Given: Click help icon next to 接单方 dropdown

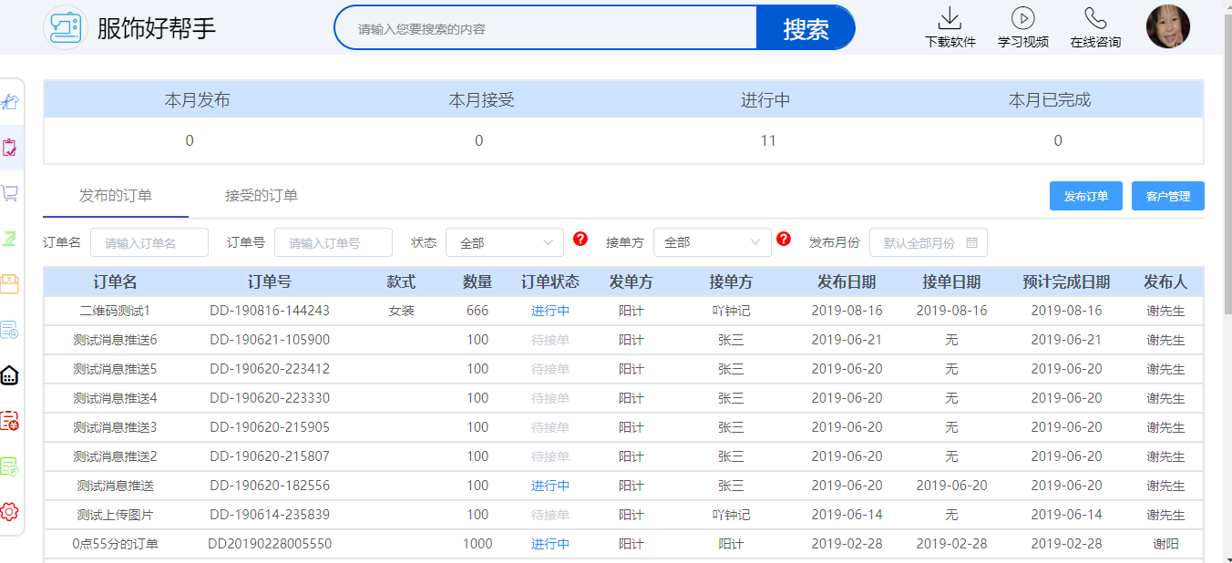Looking at the screenshot, I should [x=784, y=240].
